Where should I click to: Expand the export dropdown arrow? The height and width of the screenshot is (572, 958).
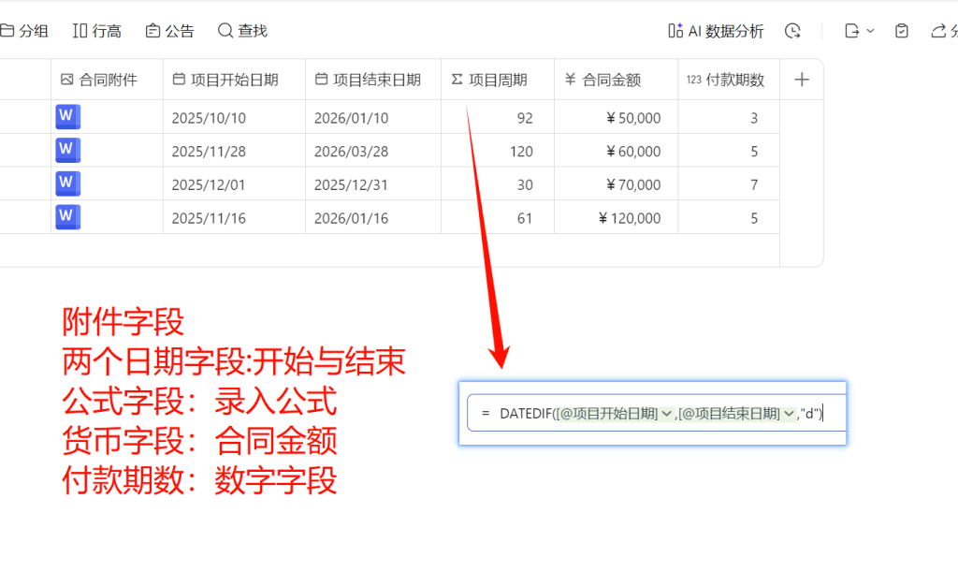coord(871,31)
